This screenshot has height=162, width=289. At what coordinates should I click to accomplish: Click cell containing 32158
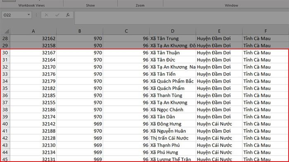pos(33,46)
